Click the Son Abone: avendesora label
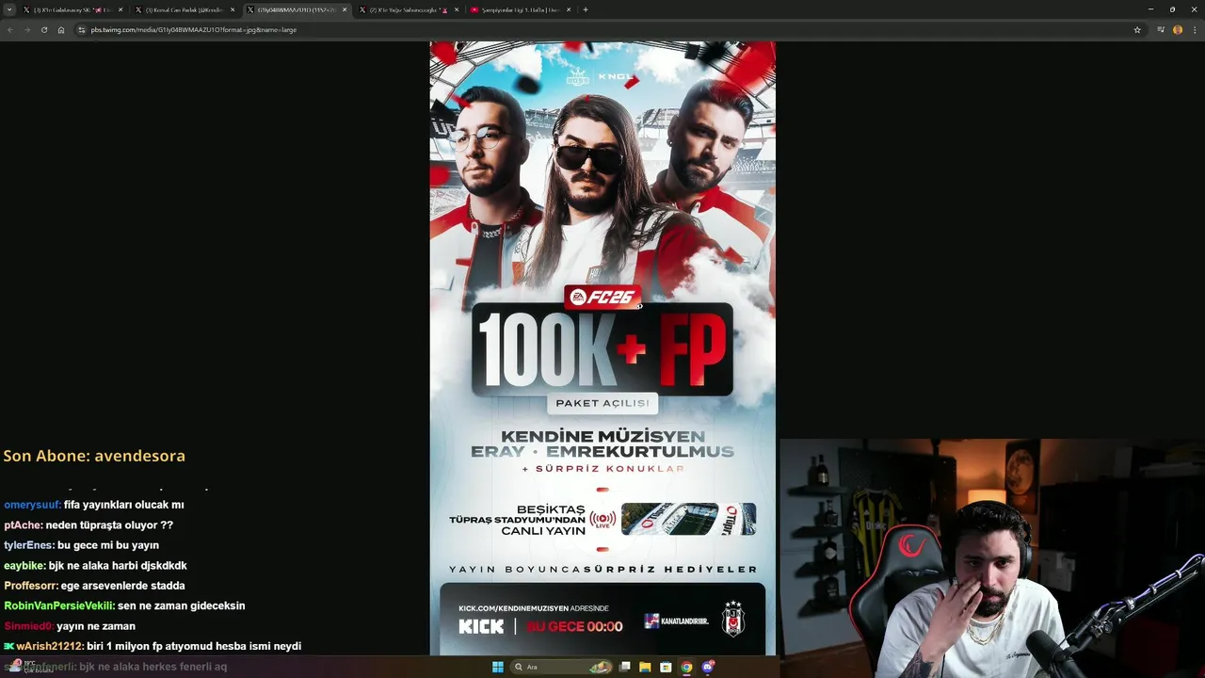Screen dimensions: 1205x678 point(94,456)
